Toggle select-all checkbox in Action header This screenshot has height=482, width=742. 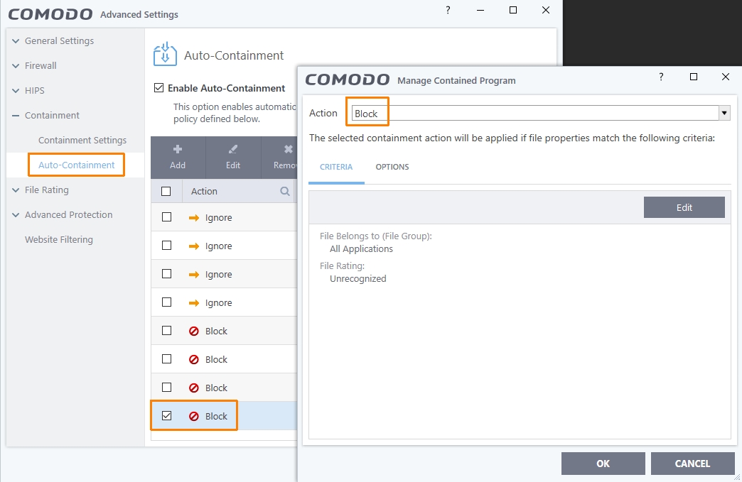[x=166, y=192]
